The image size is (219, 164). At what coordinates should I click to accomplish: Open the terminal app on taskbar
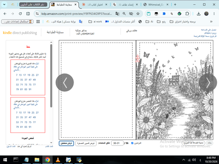click(x=16, y=160)
